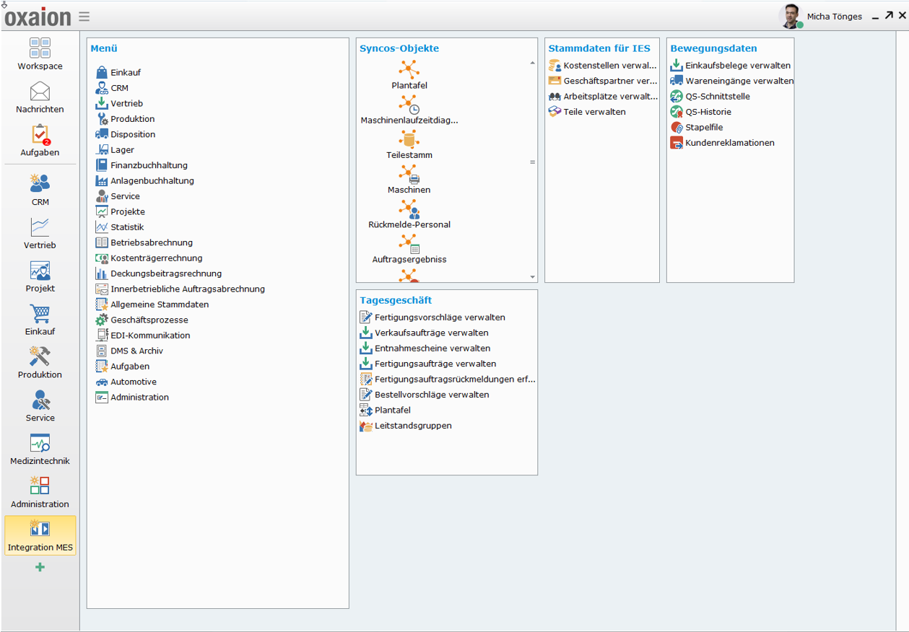The image size is (909, 632).
Task: Open Arbeitsplätze verwalten entry
Action: pos(603,97)
